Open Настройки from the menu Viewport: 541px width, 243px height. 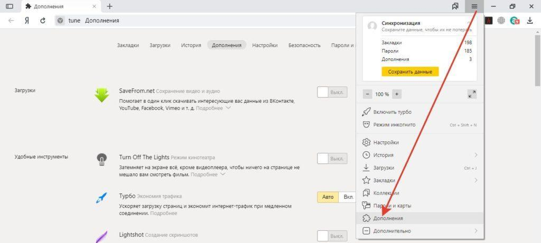[420, 142]
